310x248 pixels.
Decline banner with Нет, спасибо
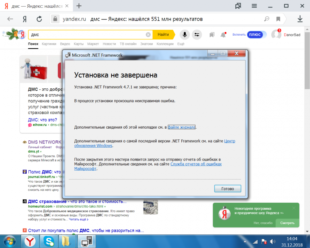click(263, 223)
